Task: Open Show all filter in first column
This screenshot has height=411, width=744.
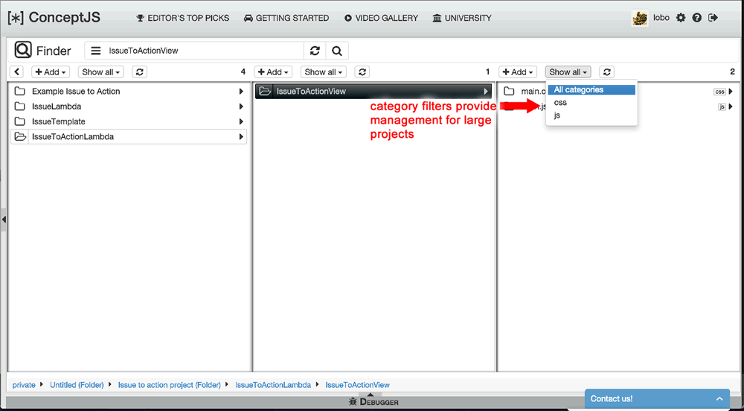Action: click(100, 72)
